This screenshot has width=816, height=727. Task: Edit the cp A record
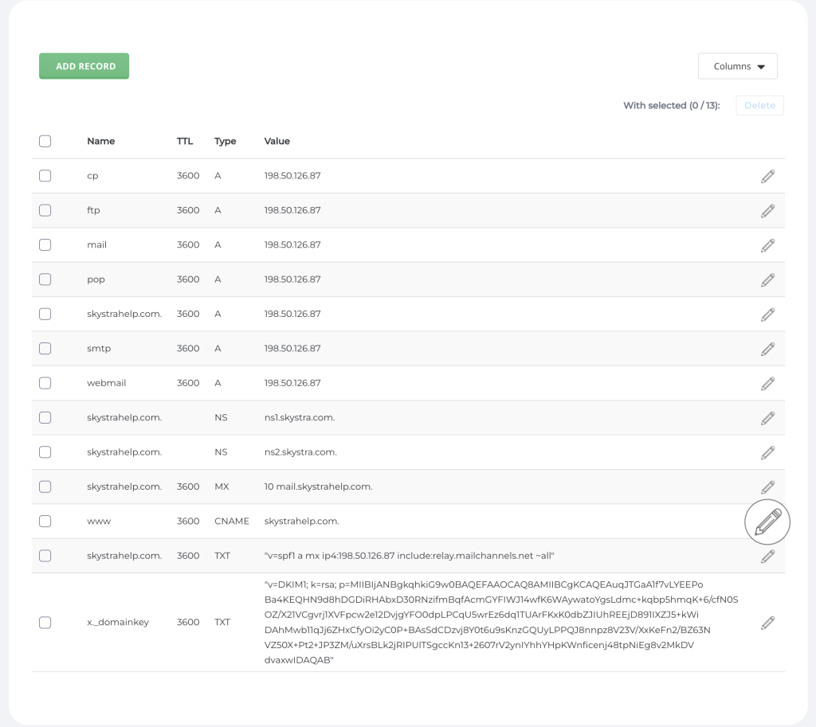(767, 176)
